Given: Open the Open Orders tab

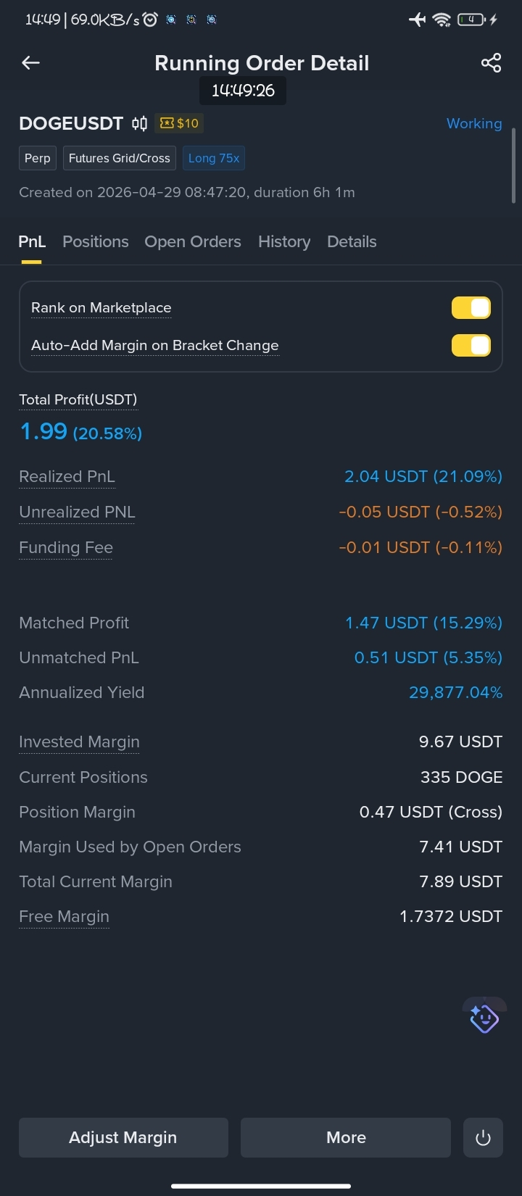Looking at the screenshot, I should point(193,241).
